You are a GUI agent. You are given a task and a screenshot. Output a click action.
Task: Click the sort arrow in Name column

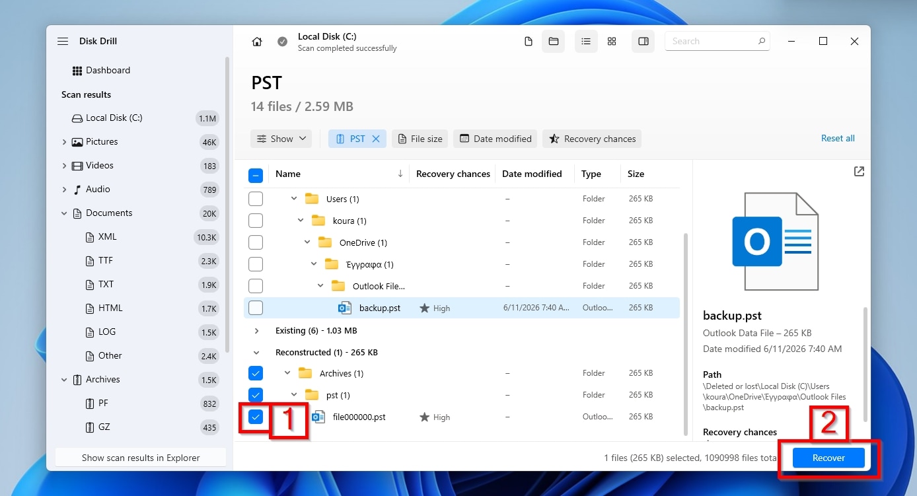click(400, 174)
